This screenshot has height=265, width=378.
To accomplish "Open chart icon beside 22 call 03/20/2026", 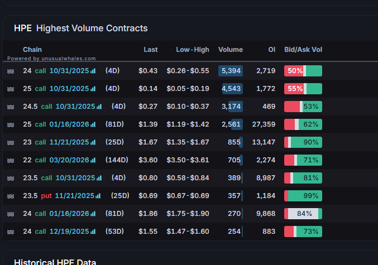I will [93, 160].
